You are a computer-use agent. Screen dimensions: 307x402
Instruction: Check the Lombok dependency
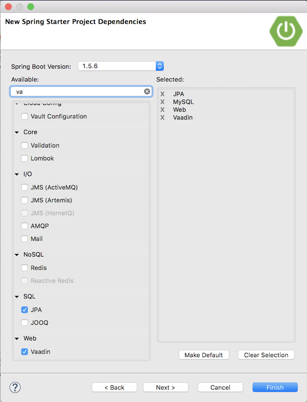[x=25, y=158]
